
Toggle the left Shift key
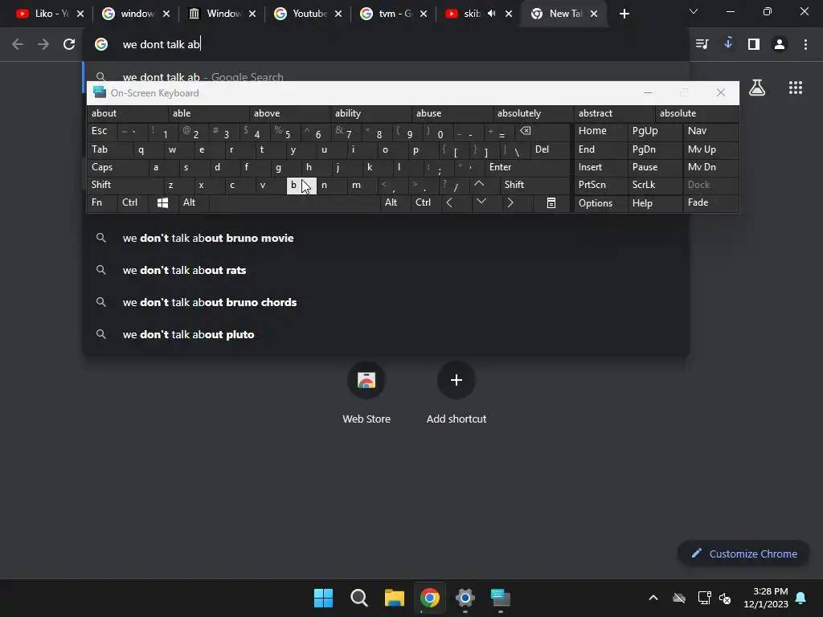pos(125,185)
